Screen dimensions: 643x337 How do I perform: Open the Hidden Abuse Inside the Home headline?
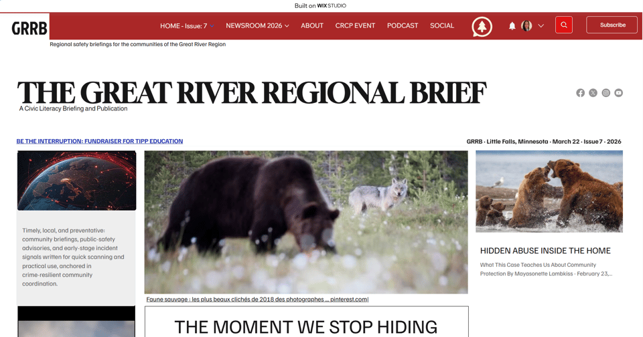545,251
